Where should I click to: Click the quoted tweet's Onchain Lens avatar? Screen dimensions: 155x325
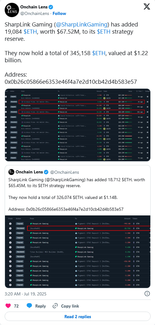click(11, 172)
